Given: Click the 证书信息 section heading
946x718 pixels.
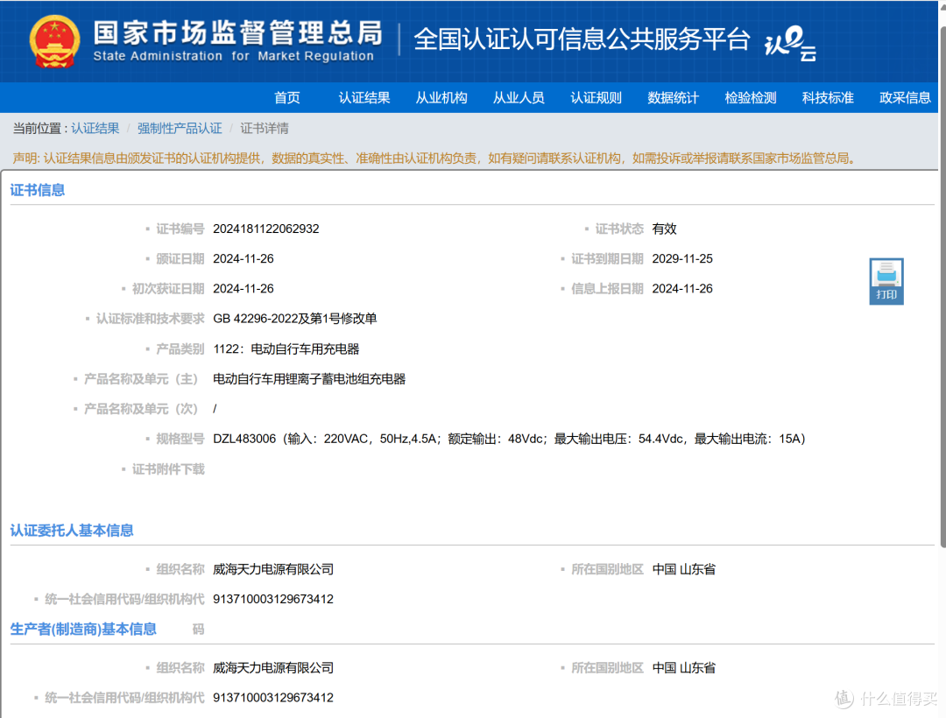Looking at the screenshot, I should pyautogui.click(x=38, y=190).
